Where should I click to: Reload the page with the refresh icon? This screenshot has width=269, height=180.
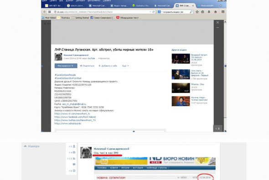click(x=154, y=12)
